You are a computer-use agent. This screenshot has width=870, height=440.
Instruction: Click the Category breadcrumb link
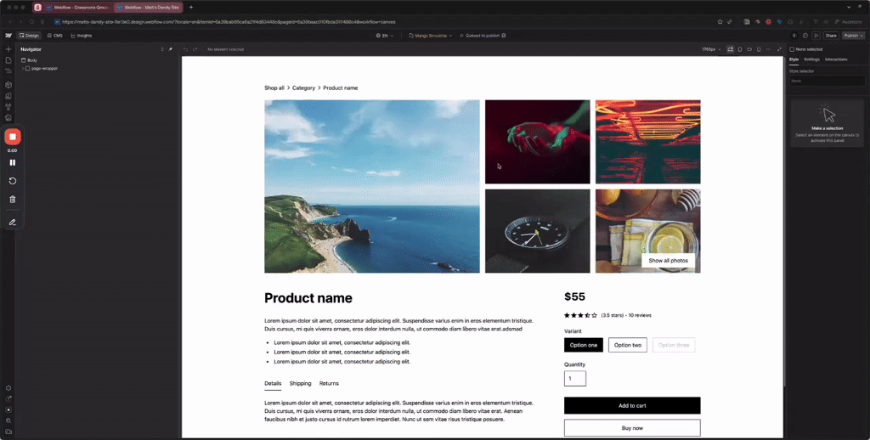(303, 87)
